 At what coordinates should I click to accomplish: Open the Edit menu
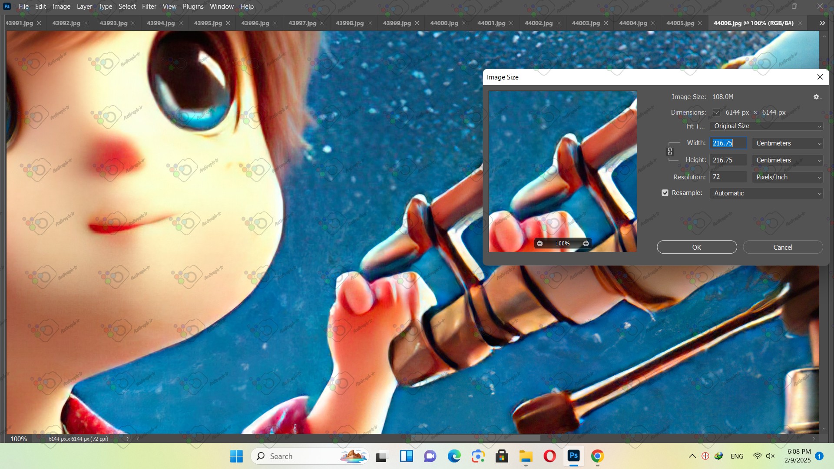[40, 7]
